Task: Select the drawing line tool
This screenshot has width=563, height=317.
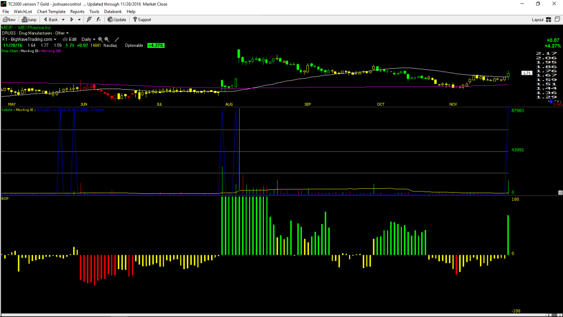Action: (x=117, y=40)
